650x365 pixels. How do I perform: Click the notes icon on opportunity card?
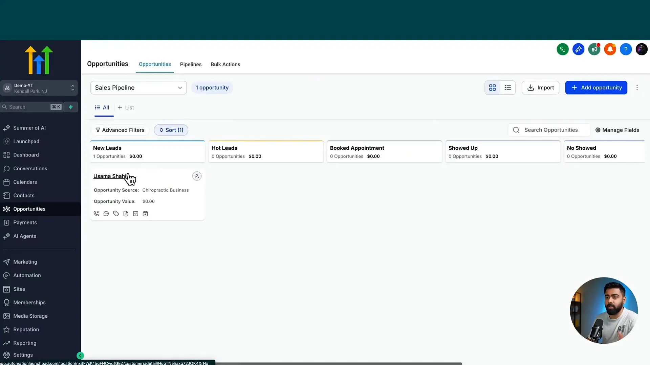[x=126, y=214]
